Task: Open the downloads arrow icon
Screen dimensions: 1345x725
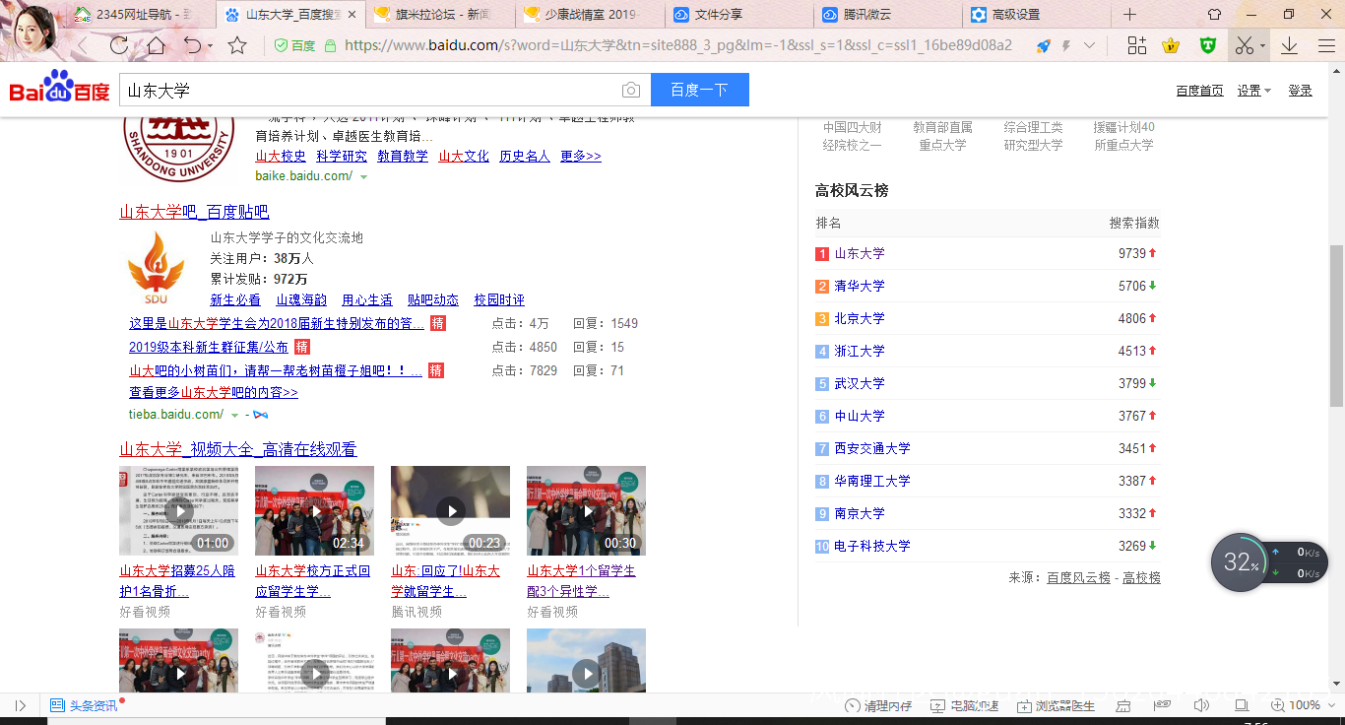Action: 1289,45
